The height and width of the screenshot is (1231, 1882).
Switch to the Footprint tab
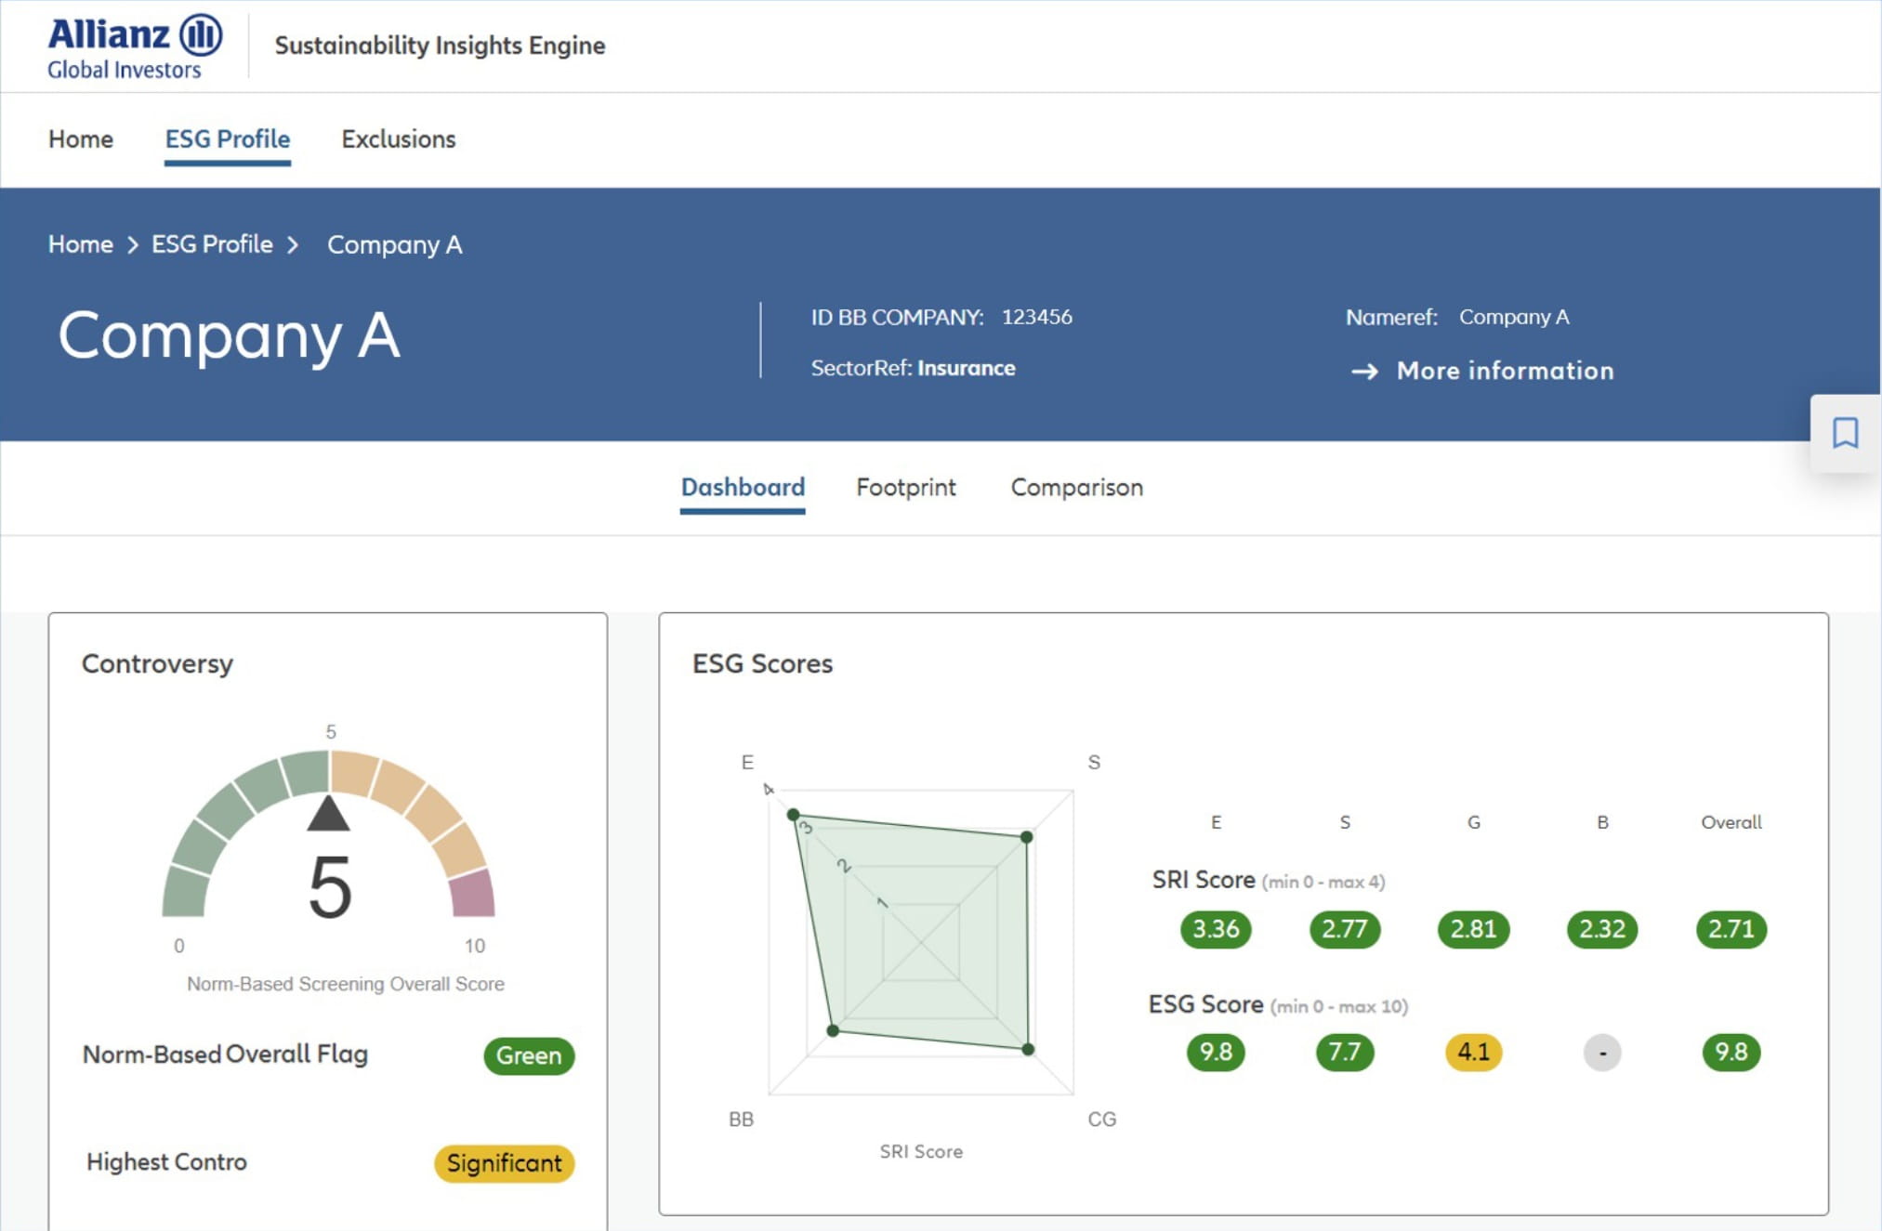pos(905,488)
